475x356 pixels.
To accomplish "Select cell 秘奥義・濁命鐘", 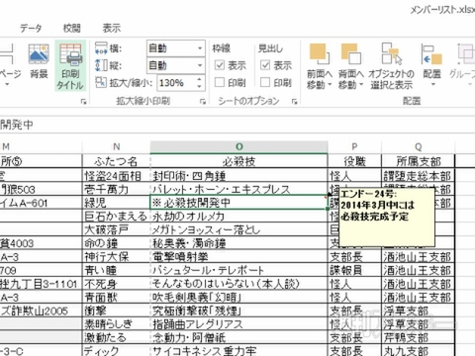I will (x=239, y=243).
